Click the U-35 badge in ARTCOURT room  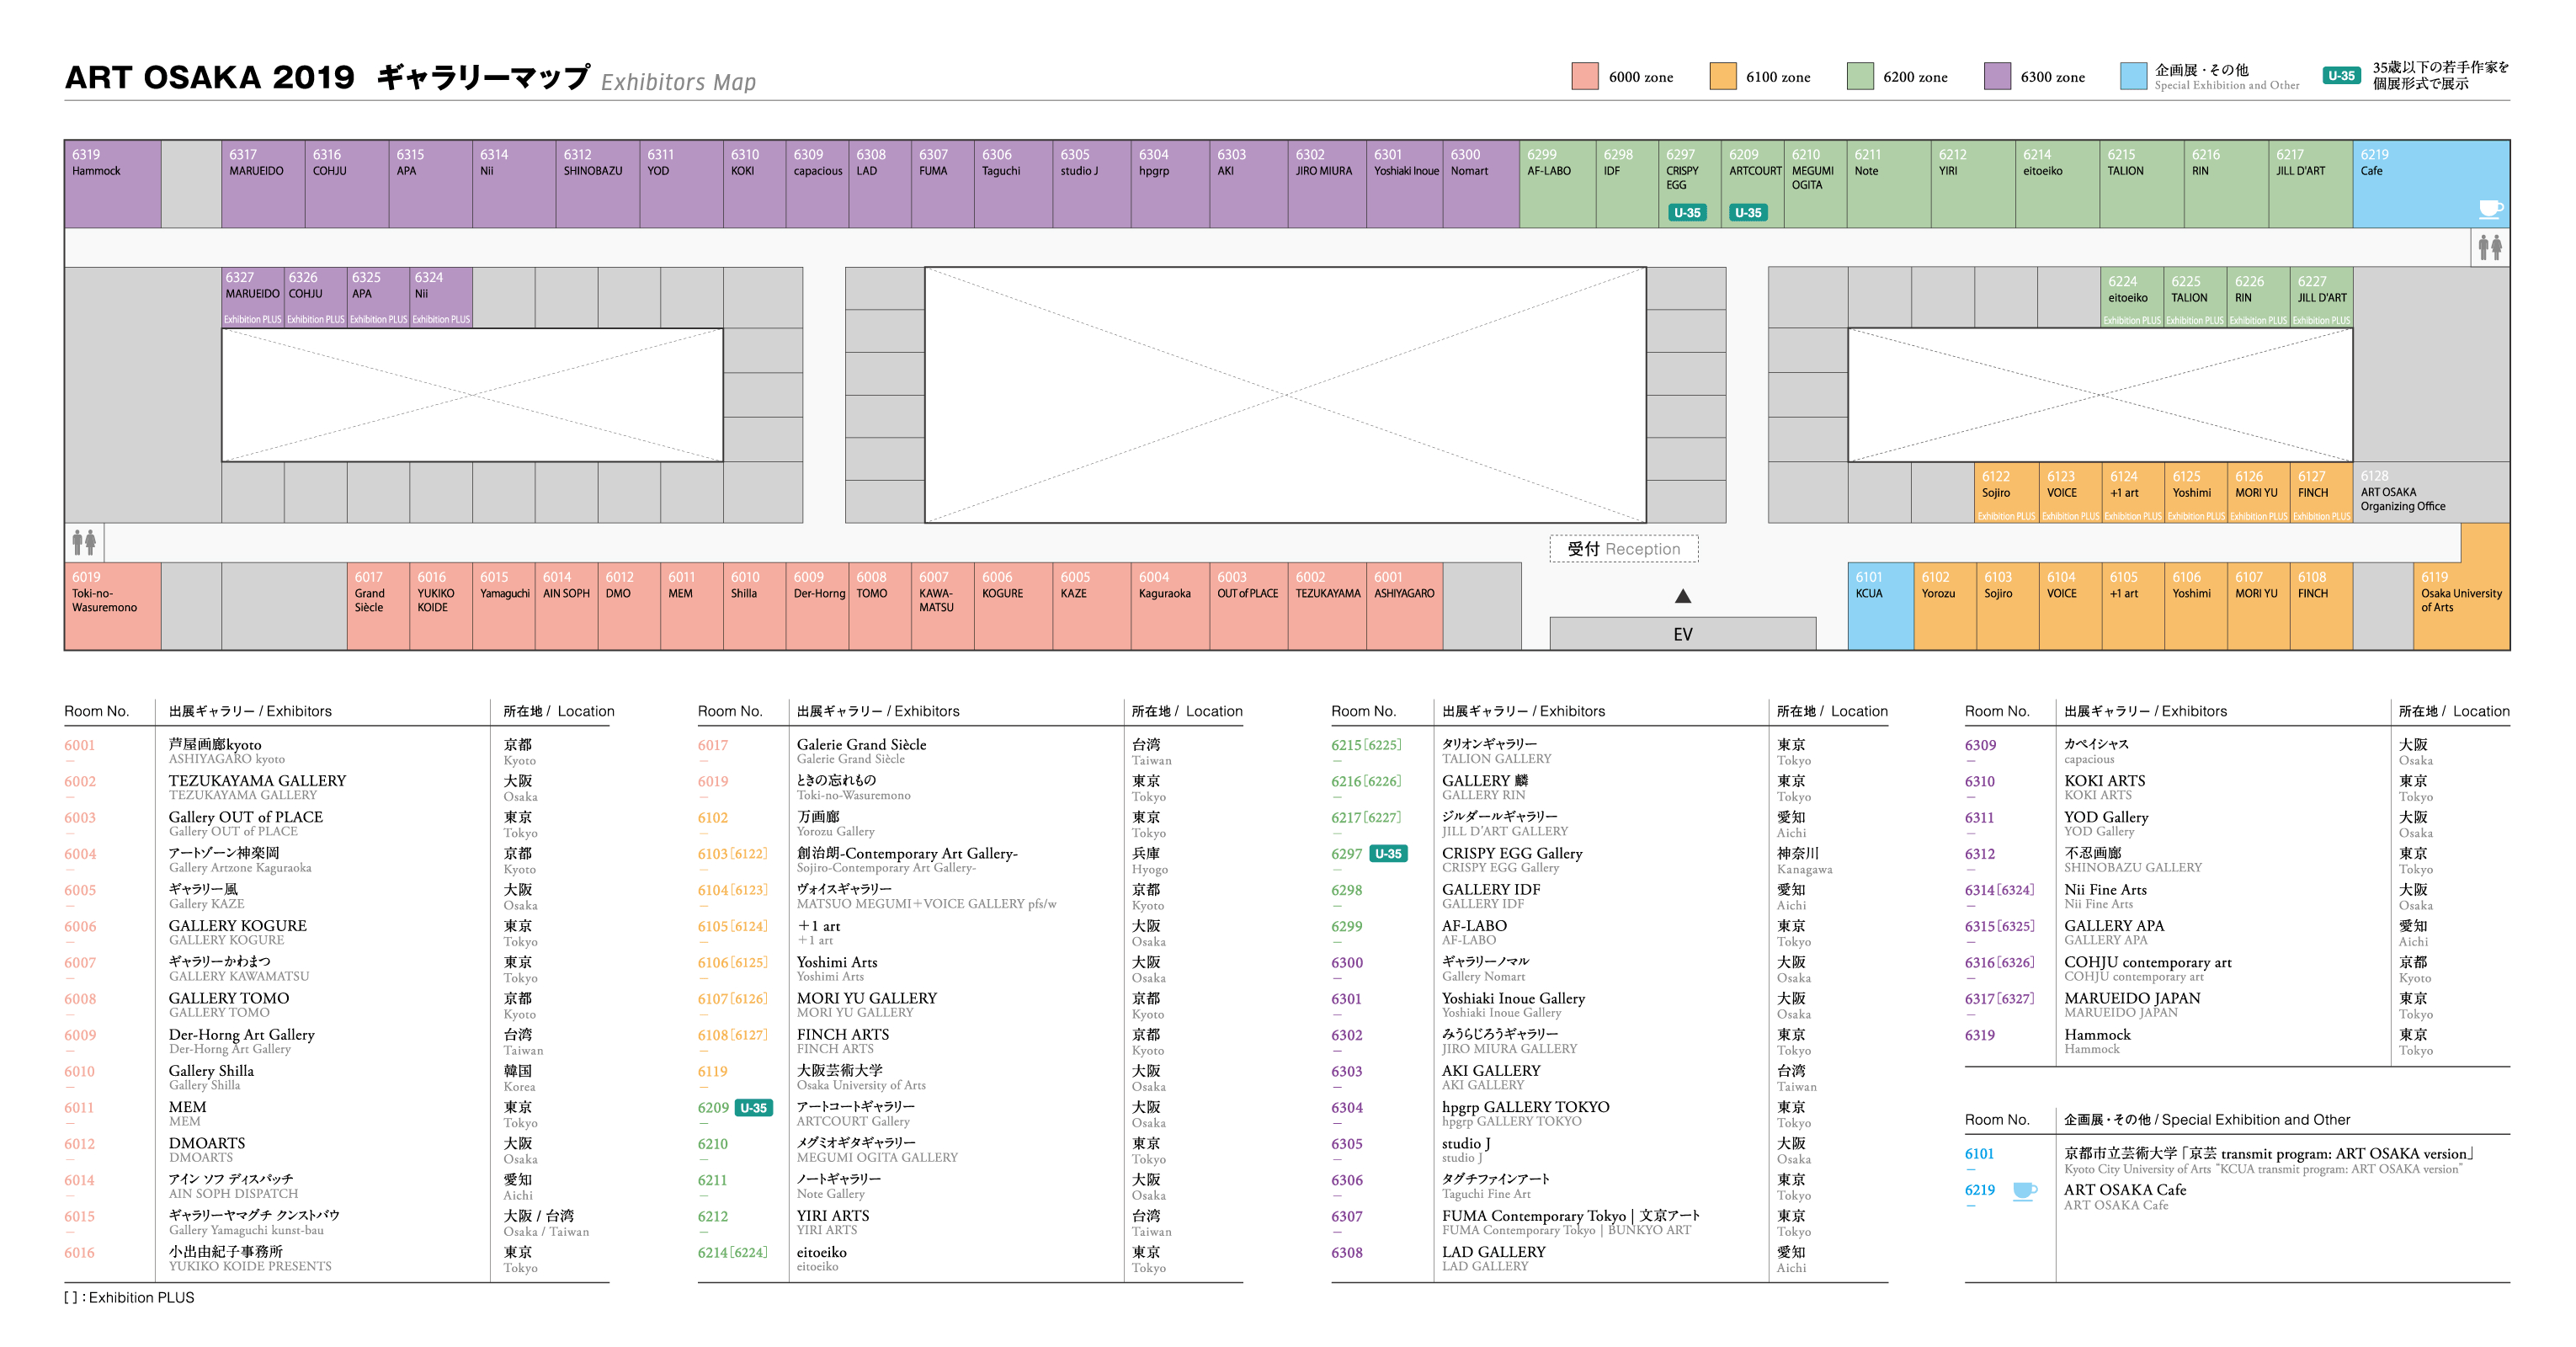(x=1748, y=212)
